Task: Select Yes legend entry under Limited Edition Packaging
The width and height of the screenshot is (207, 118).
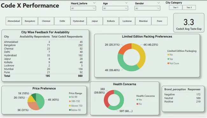Action: [x=170, y=59]
